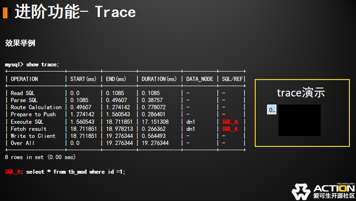The height and width of the screenshot is (201, 356).
Task: Click the orange bar beside the title
Action: click(x=6, y=13)
